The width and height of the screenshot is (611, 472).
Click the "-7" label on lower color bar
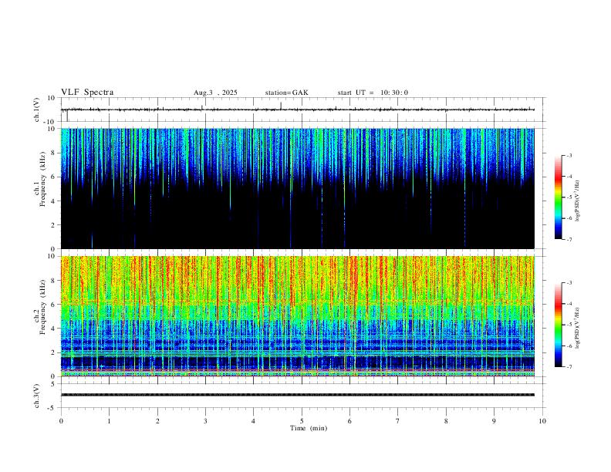pos(569,367)
